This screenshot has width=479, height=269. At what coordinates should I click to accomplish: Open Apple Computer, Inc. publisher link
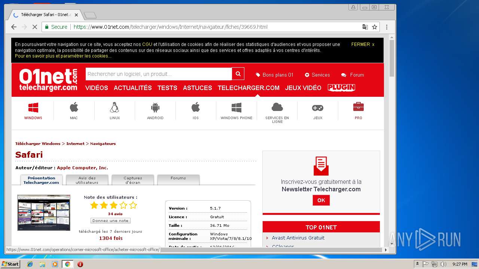83,168
